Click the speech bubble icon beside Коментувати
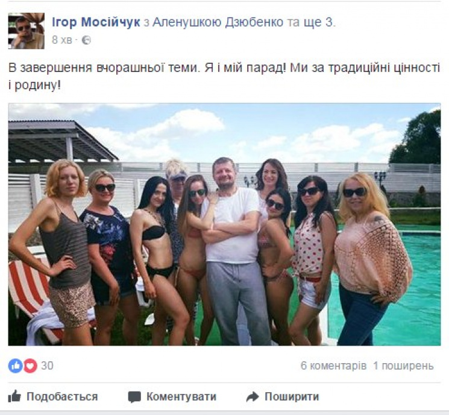Viewport: 449px width, 415px height. [134, 398]
